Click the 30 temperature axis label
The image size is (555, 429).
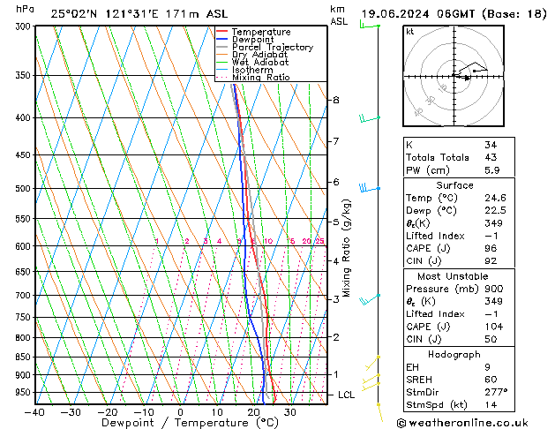coord(290,412)
